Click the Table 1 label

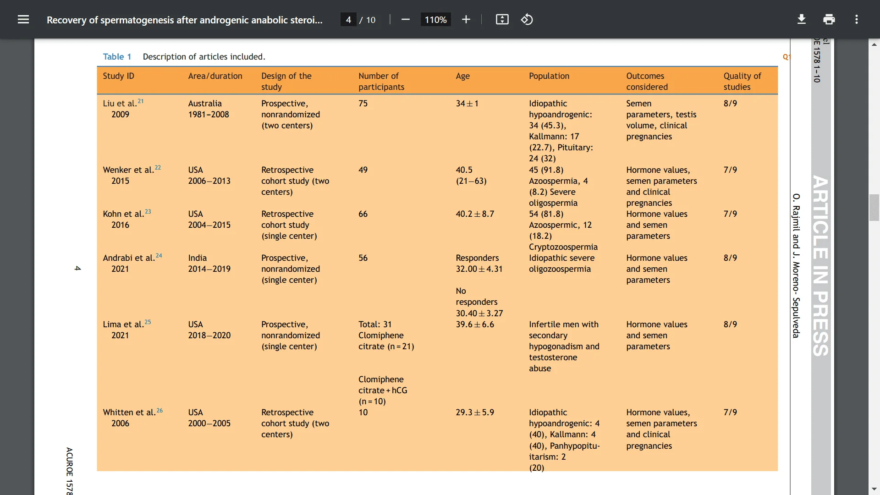pos(116,56)
